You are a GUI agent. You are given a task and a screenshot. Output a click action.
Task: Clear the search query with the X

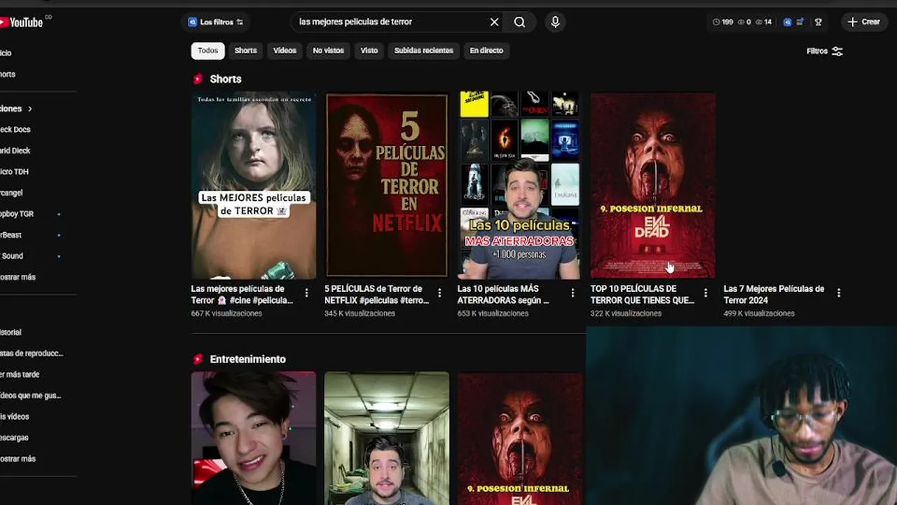494,22
